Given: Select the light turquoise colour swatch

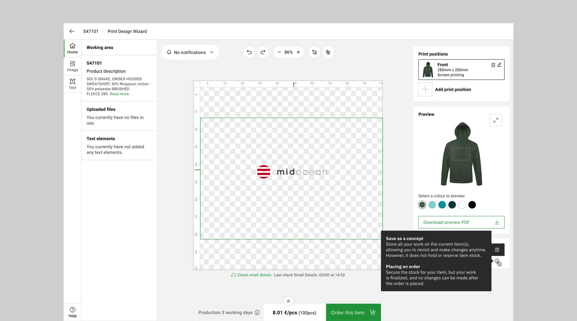Looking at the screenshot, I should 432,205.
